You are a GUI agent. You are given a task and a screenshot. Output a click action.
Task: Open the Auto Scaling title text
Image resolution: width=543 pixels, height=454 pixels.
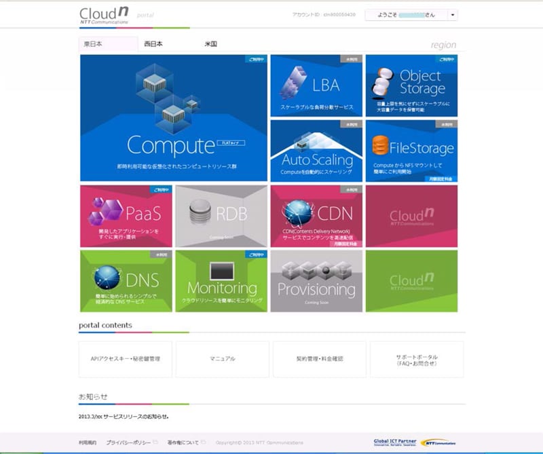click(x=317, y=160)
